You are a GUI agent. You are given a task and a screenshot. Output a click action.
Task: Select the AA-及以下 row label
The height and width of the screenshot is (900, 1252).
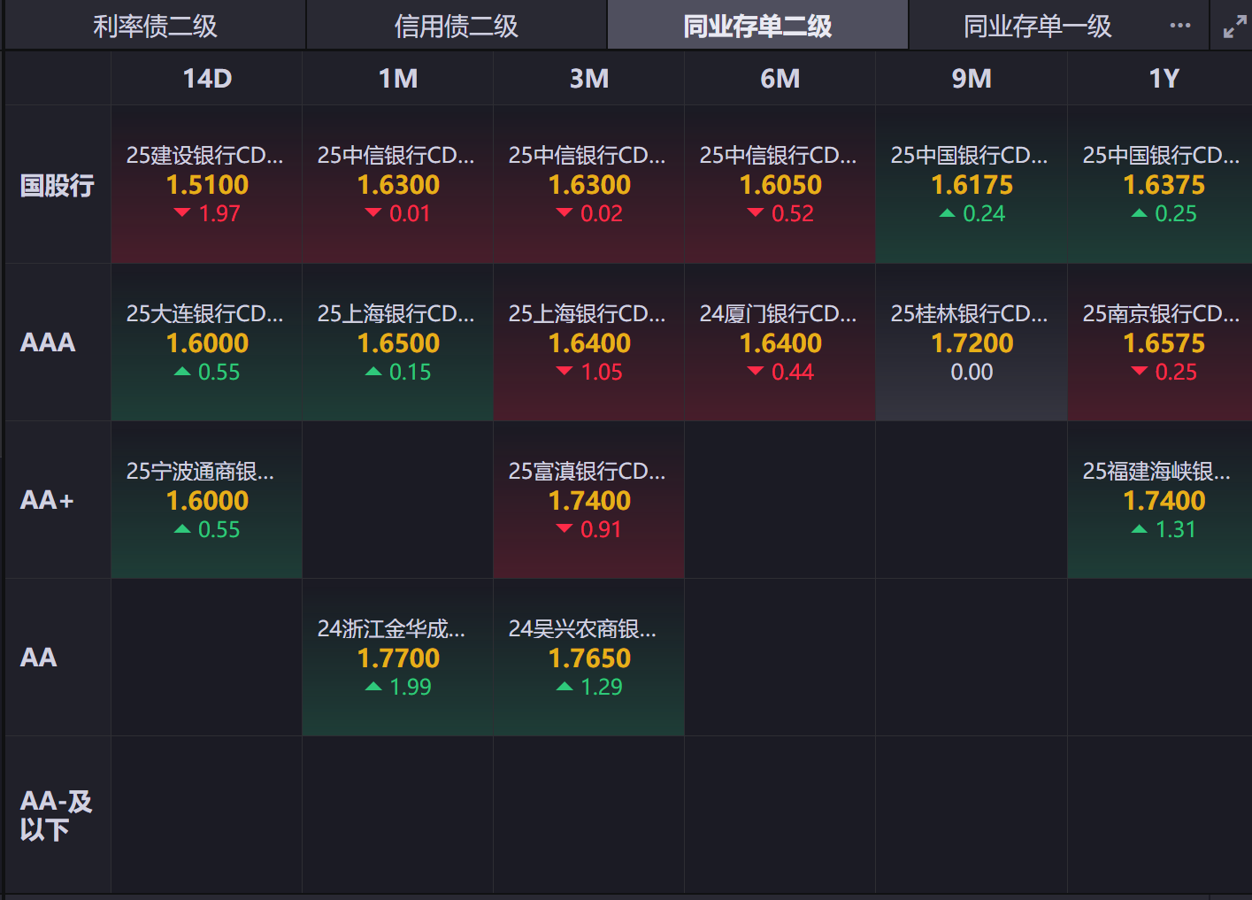click(56, 815)
